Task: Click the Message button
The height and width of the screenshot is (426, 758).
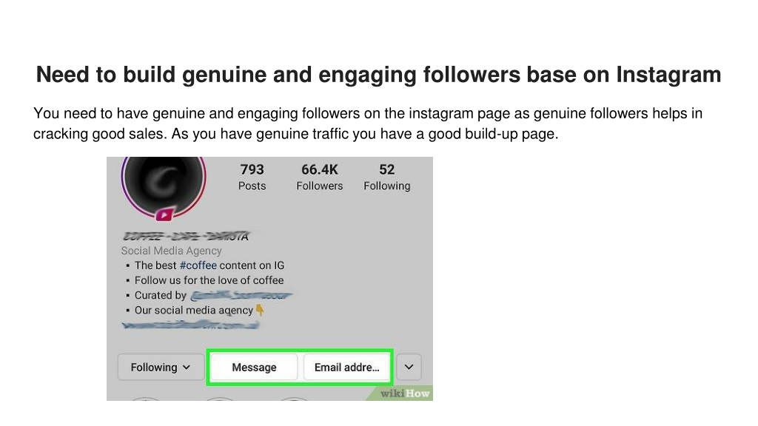Action: click(255, 367)
